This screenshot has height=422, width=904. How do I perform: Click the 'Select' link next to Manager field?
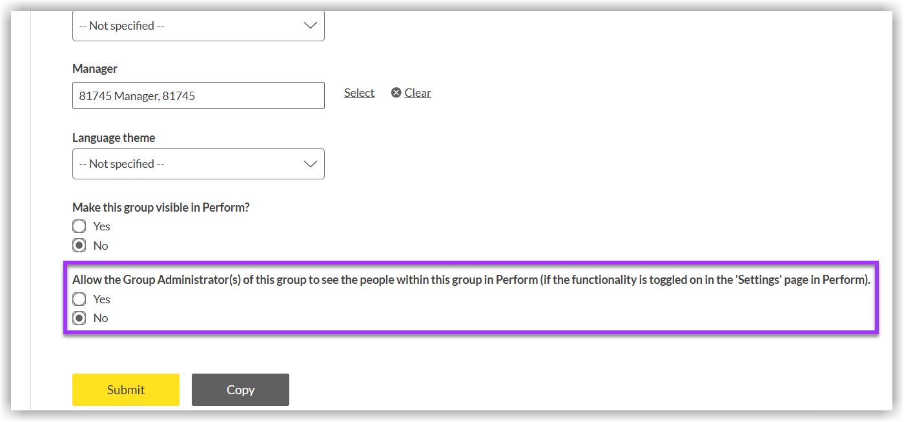click(x=359, y=92)
